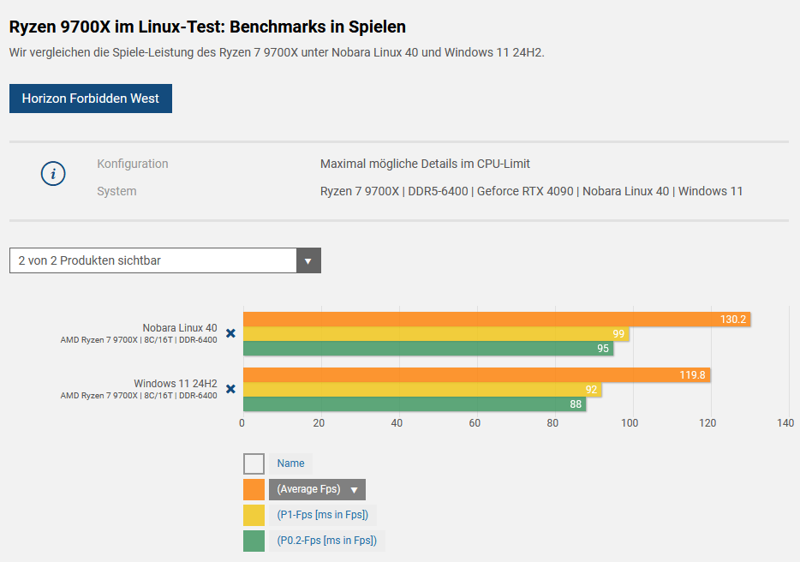
Task: Remove Windows 11 24H2 with its X icon
Action: [x=230, y=389]
